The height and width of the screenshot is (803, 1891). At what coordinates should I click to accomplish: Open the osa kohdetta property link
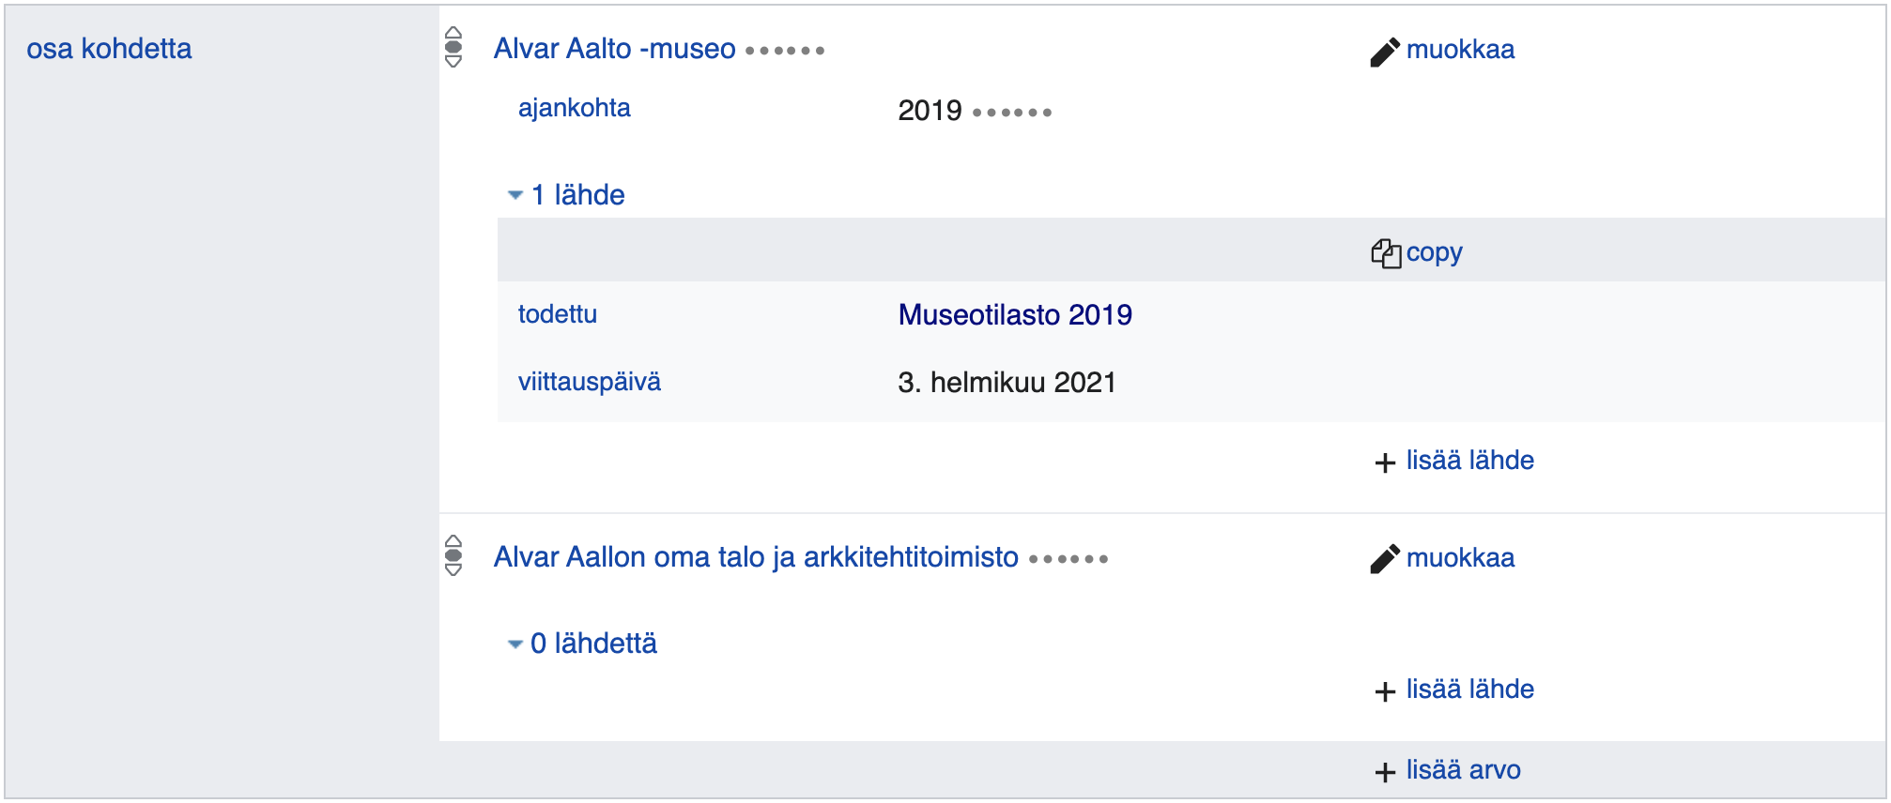[x=109, y=49]
